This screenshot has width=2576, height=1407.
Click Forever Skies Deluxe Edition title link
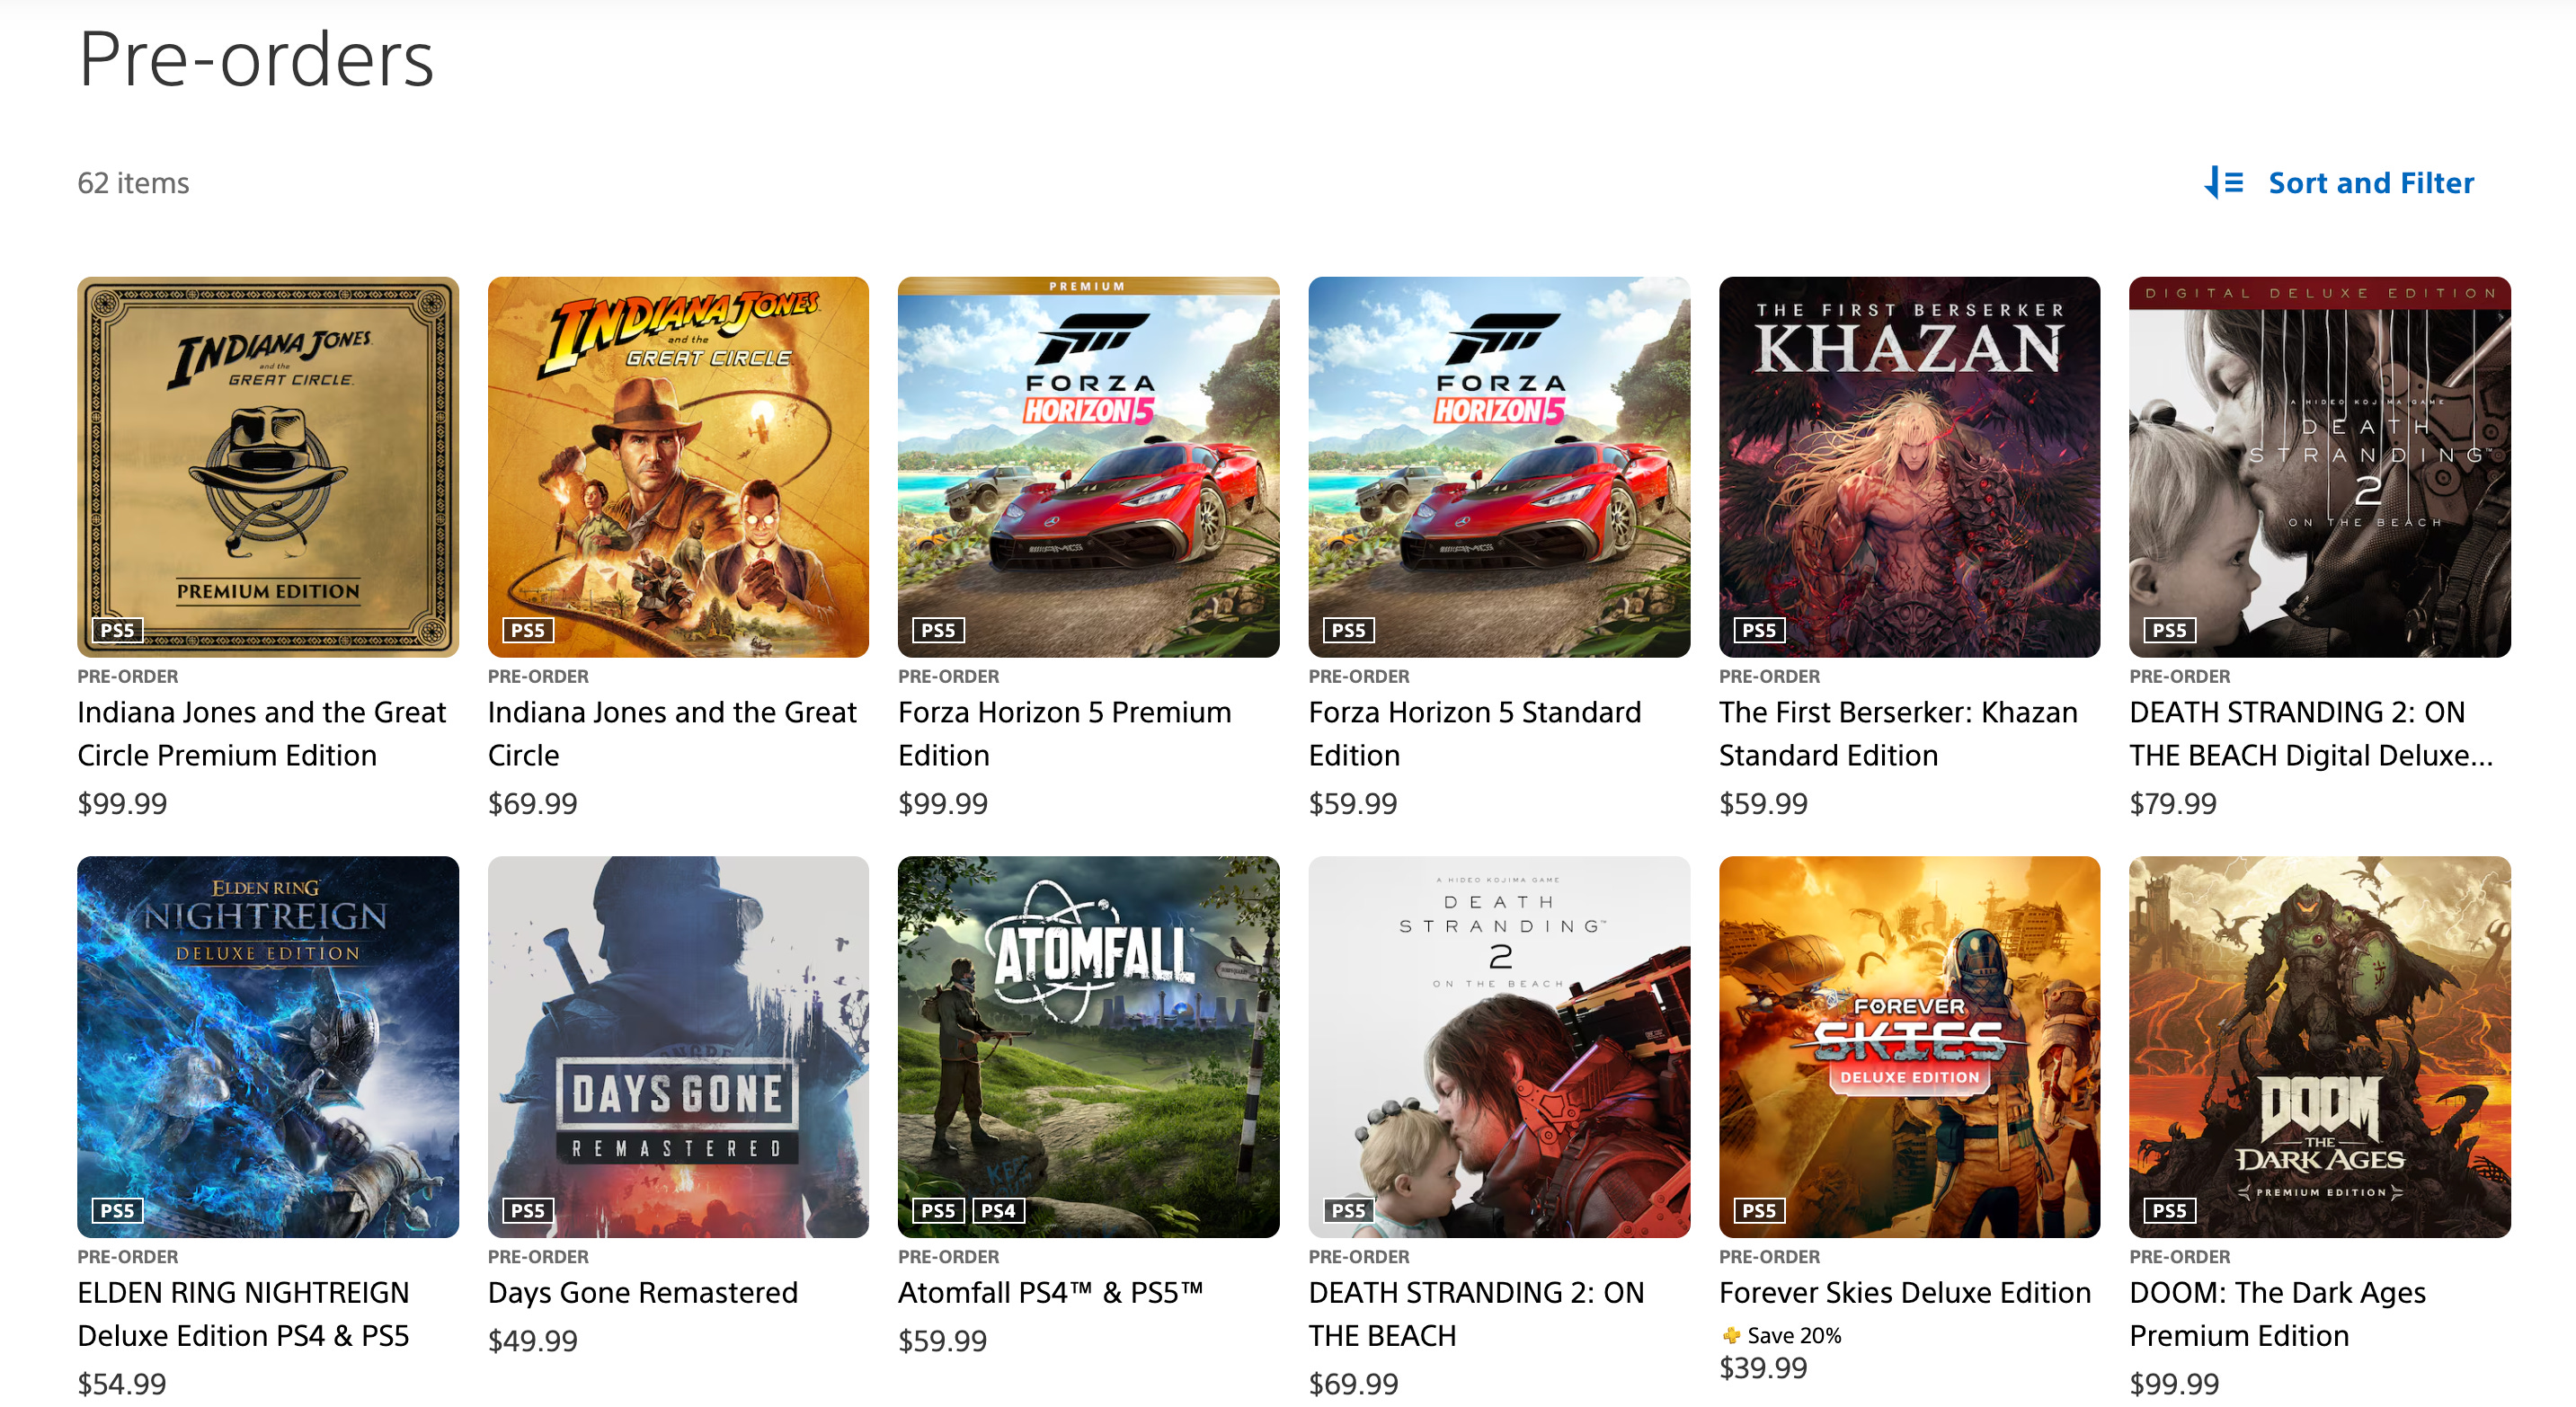(x=1904, y=1292)
